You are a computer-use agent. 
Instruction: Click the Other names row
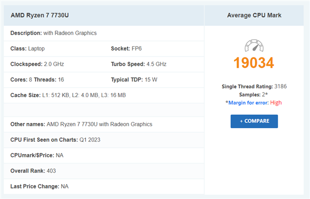coord(104,124)
